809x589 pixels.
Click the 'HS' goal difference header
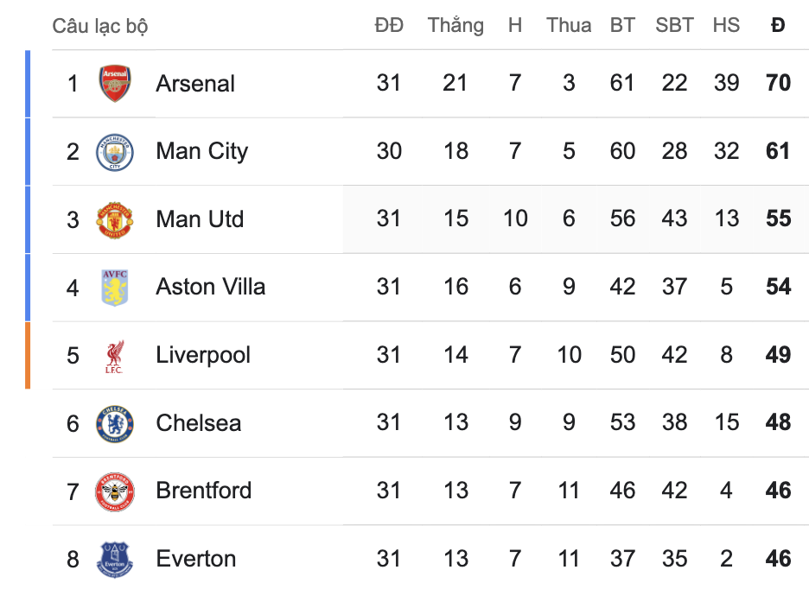(x=726, y=25)
